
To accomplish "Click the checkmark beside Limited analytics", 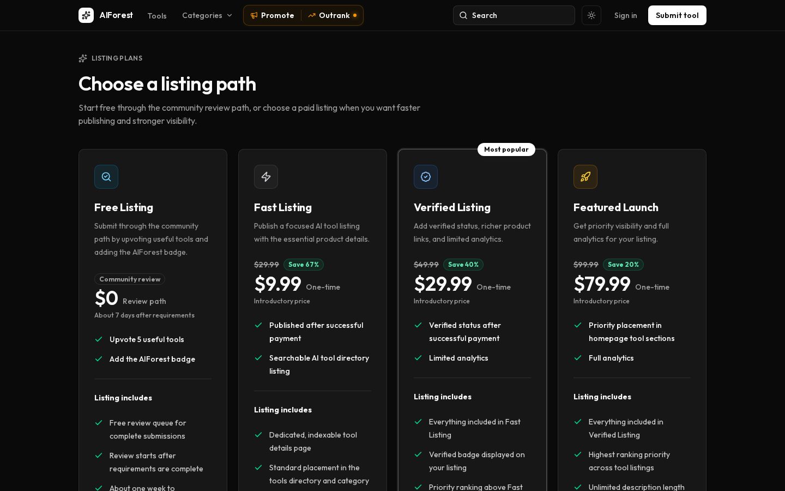I will [x=418, y=358].
